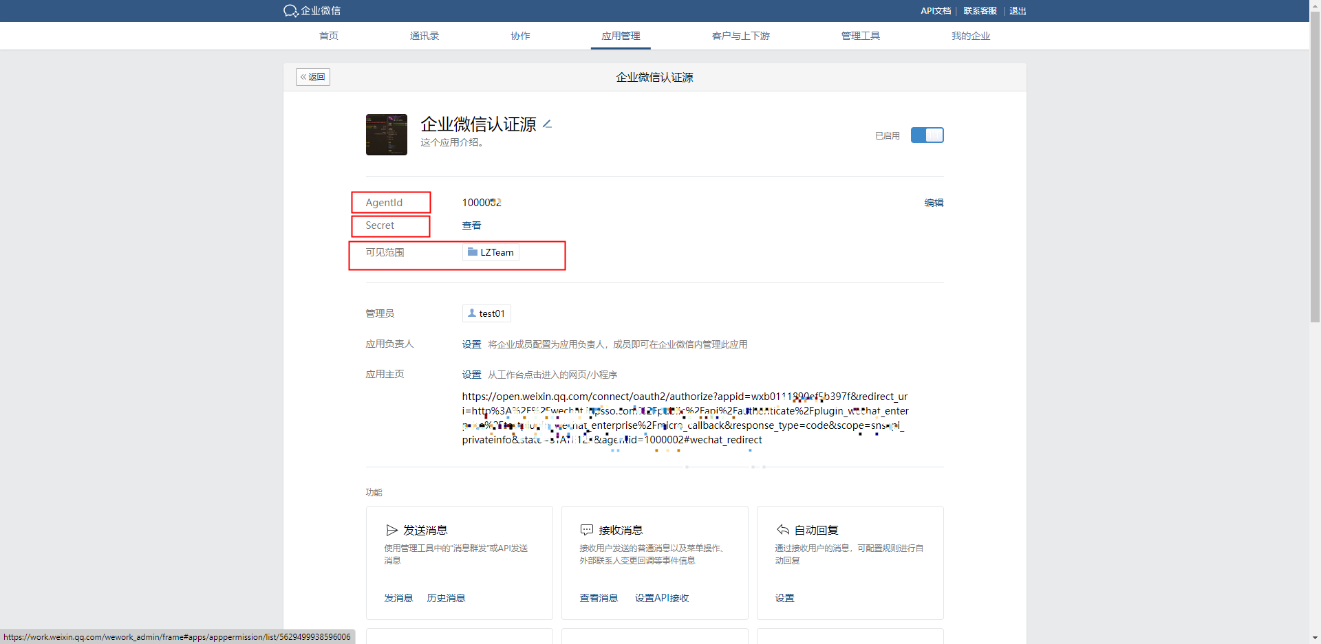Open API文档 in top bar
1321x644 pixels.
936,11
